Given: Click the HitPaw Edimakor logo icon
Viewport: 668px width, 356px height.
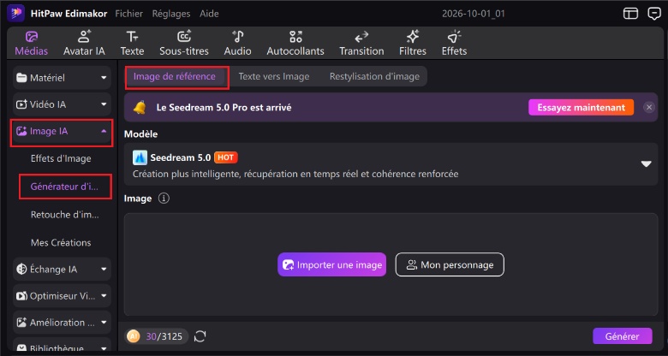Looking at the screenshot, I should 16,14.
